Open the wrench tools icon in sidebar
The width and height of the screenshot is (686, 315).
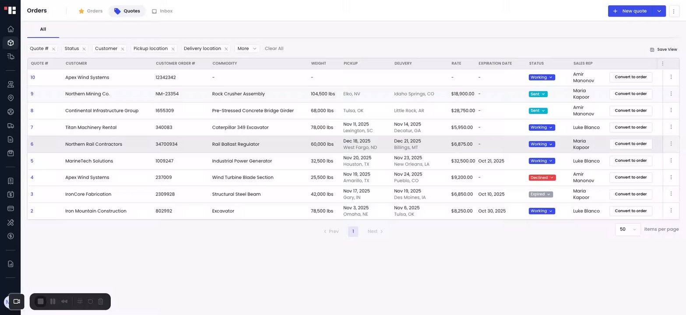(11, 222)
